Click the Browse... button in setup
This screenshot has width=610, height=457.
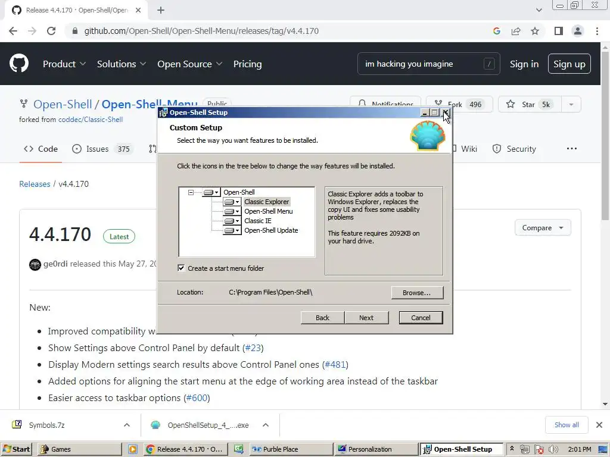pyautogui.click(x=417, y=293)
